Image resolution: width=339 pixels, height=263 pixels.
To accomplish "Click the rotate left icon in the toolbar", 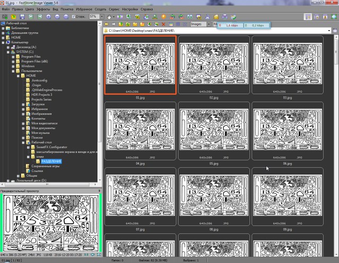I will [172, 16].
